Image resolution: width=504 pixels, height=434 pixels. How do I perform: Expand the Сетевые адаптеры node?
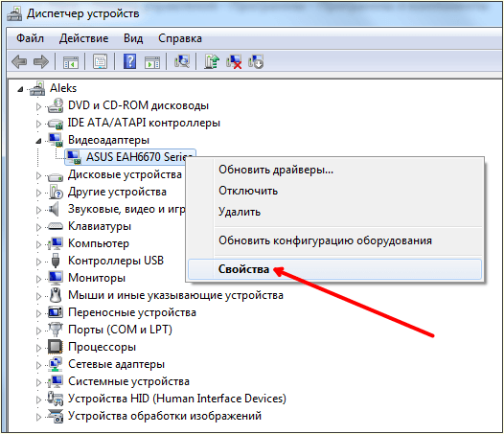pos(38,365)
